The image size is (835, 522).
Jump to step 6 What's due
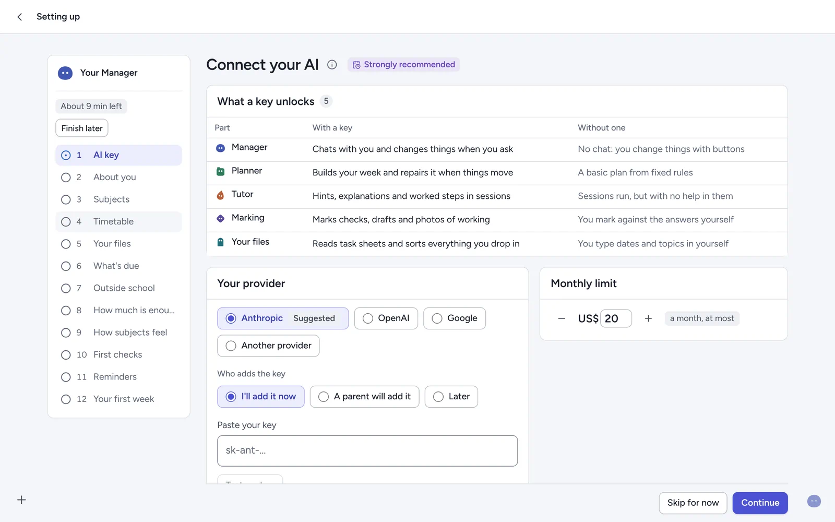[118, 266]
